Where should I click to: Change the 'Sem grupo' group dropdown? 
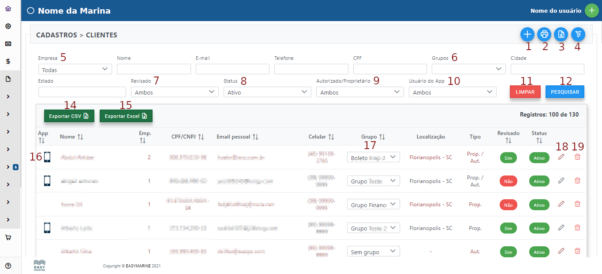pyautogui.click(x=373, y=252)
